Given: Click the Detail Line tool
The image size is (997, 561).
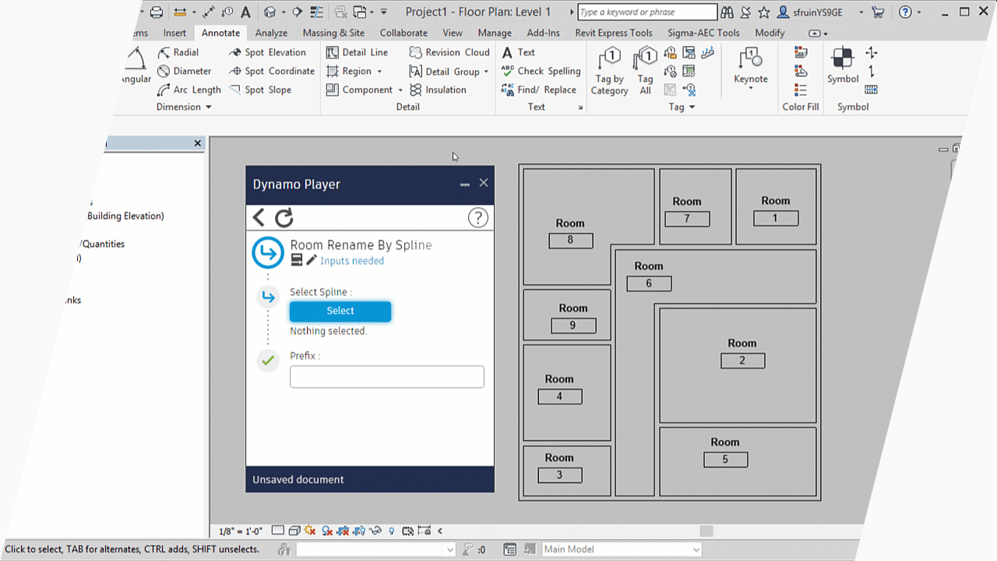Looking at the screenshot, I should tap(357, 52).
